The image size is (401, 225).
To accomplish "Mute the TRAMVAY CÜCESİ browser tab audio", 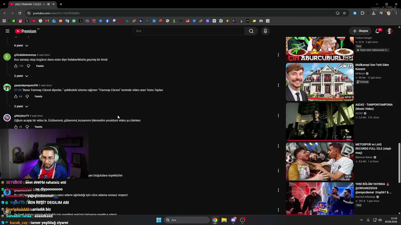I will [x=48, y=4].
